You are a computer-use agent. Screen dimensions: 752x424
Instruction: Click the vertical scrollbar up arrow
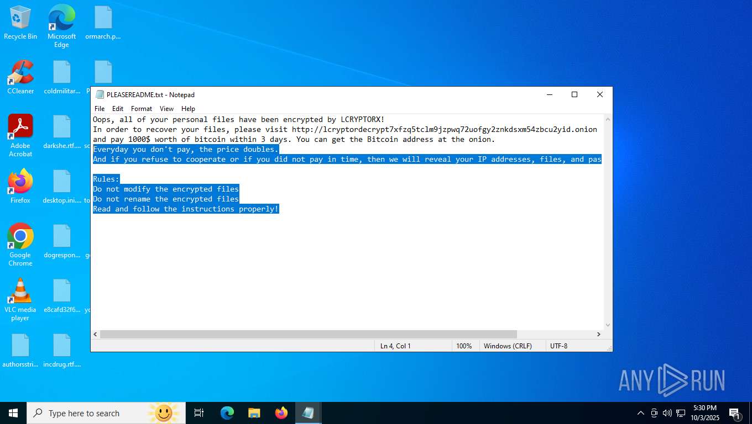click(x=608, y=119)
